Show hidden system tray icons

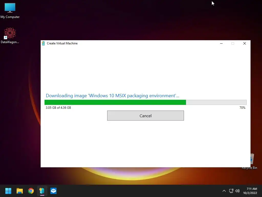(224, 191)
